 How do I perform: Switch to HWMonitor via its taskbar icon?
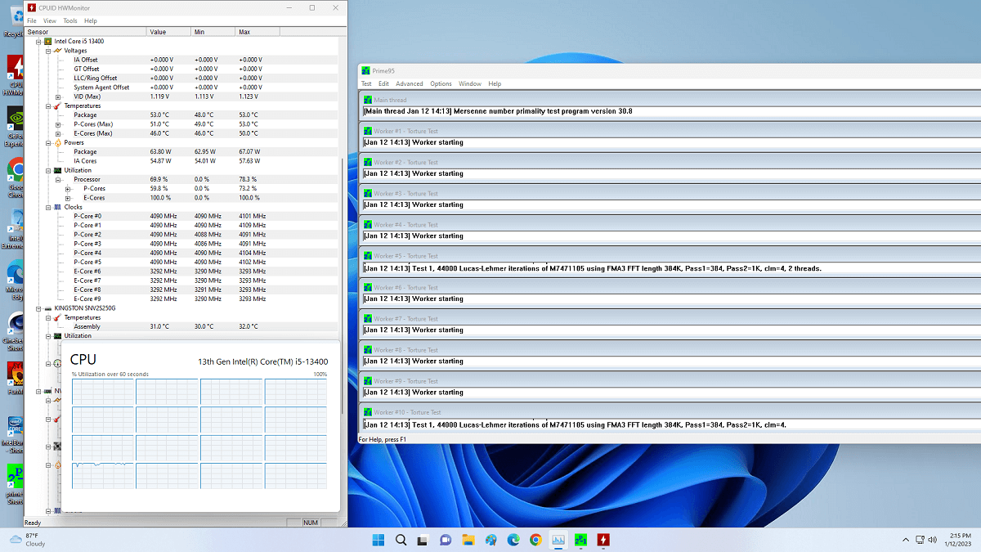click(603, 540)
